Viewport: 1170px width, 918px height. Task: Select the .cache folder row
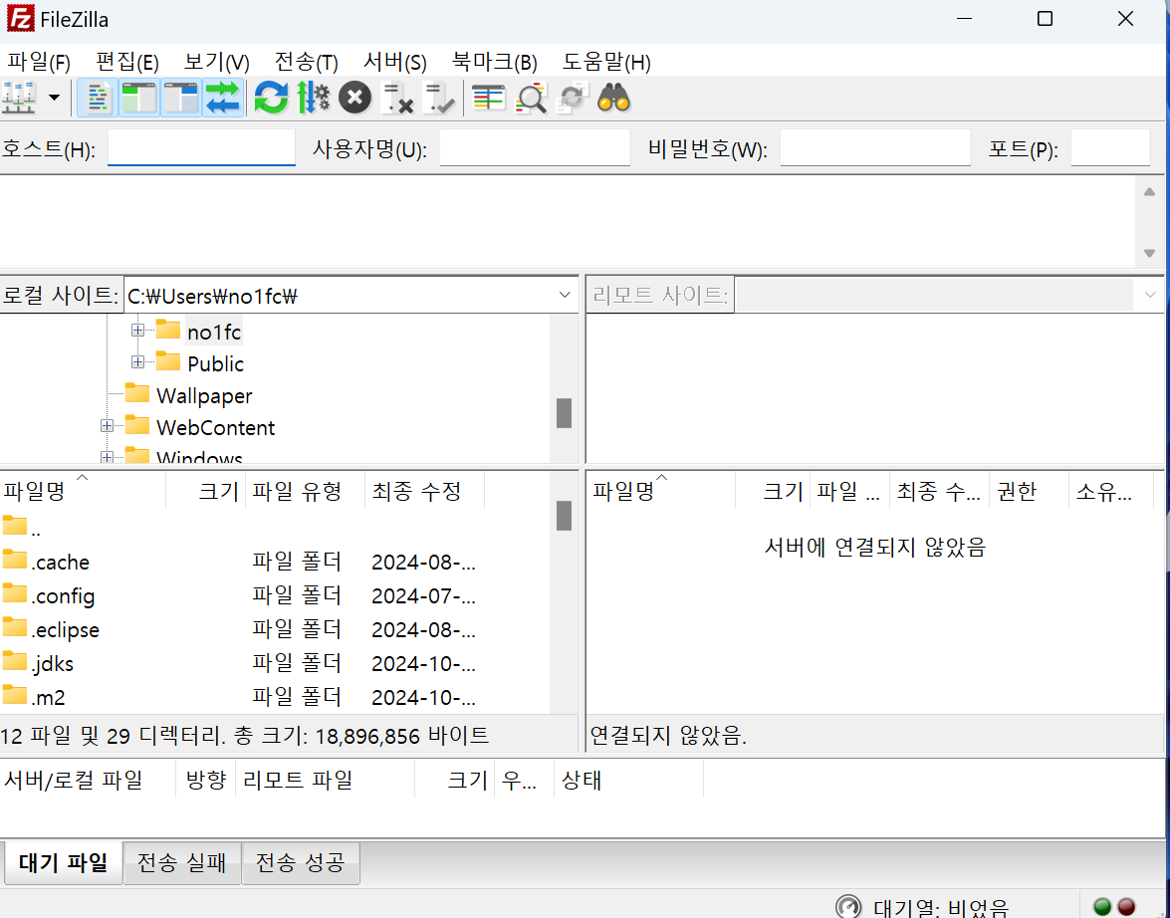pos(275,562)
